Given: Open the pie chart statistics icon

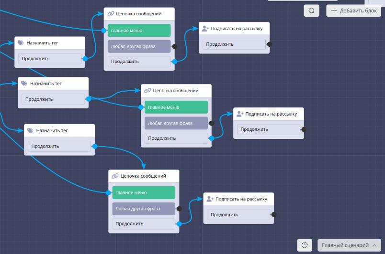Looking at the screenshot, I should coord(305,245).
